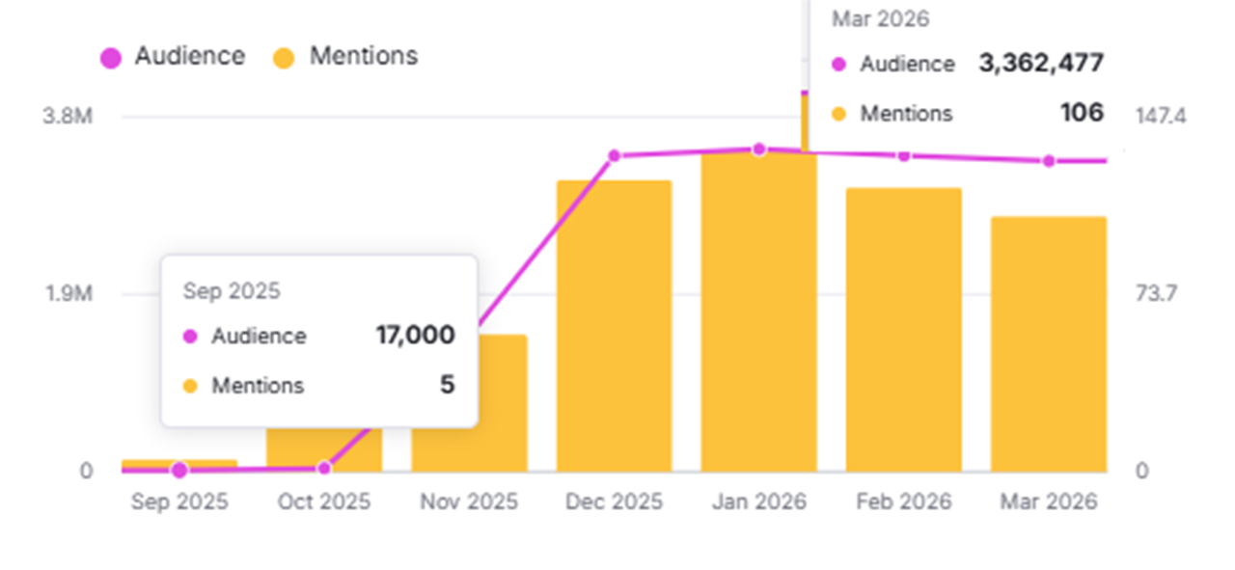The height and width of the screenshot is (570, 1235).
Task: Click the yellow Mentions legend dot
Action: pos(284,58)
